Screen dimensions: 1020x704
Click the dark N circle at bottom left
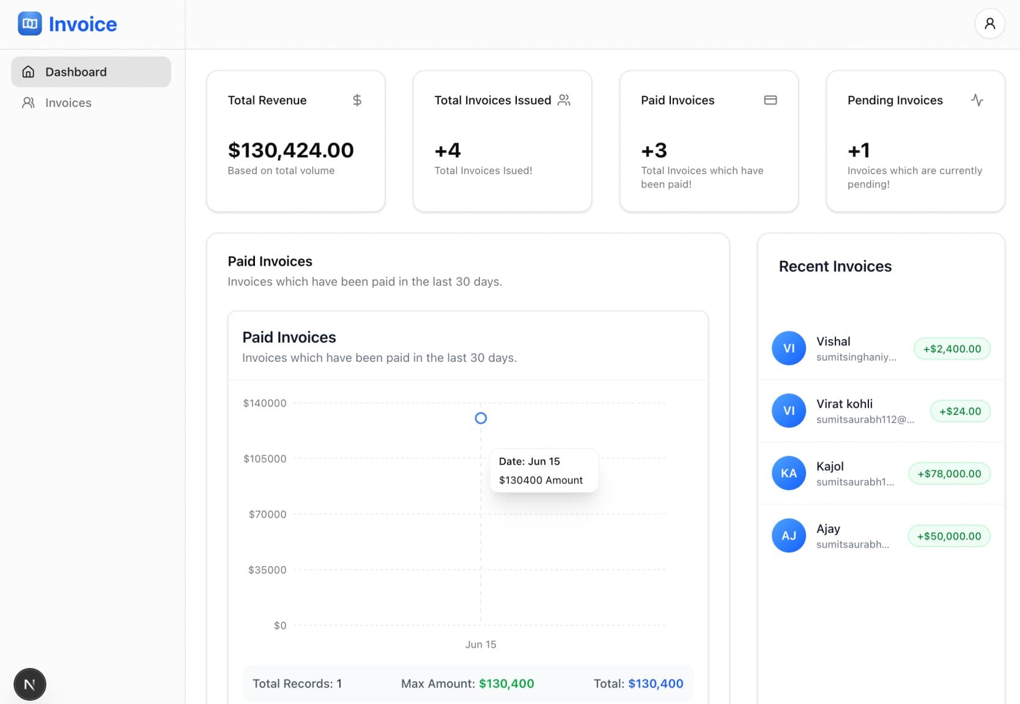click(29, 684)
